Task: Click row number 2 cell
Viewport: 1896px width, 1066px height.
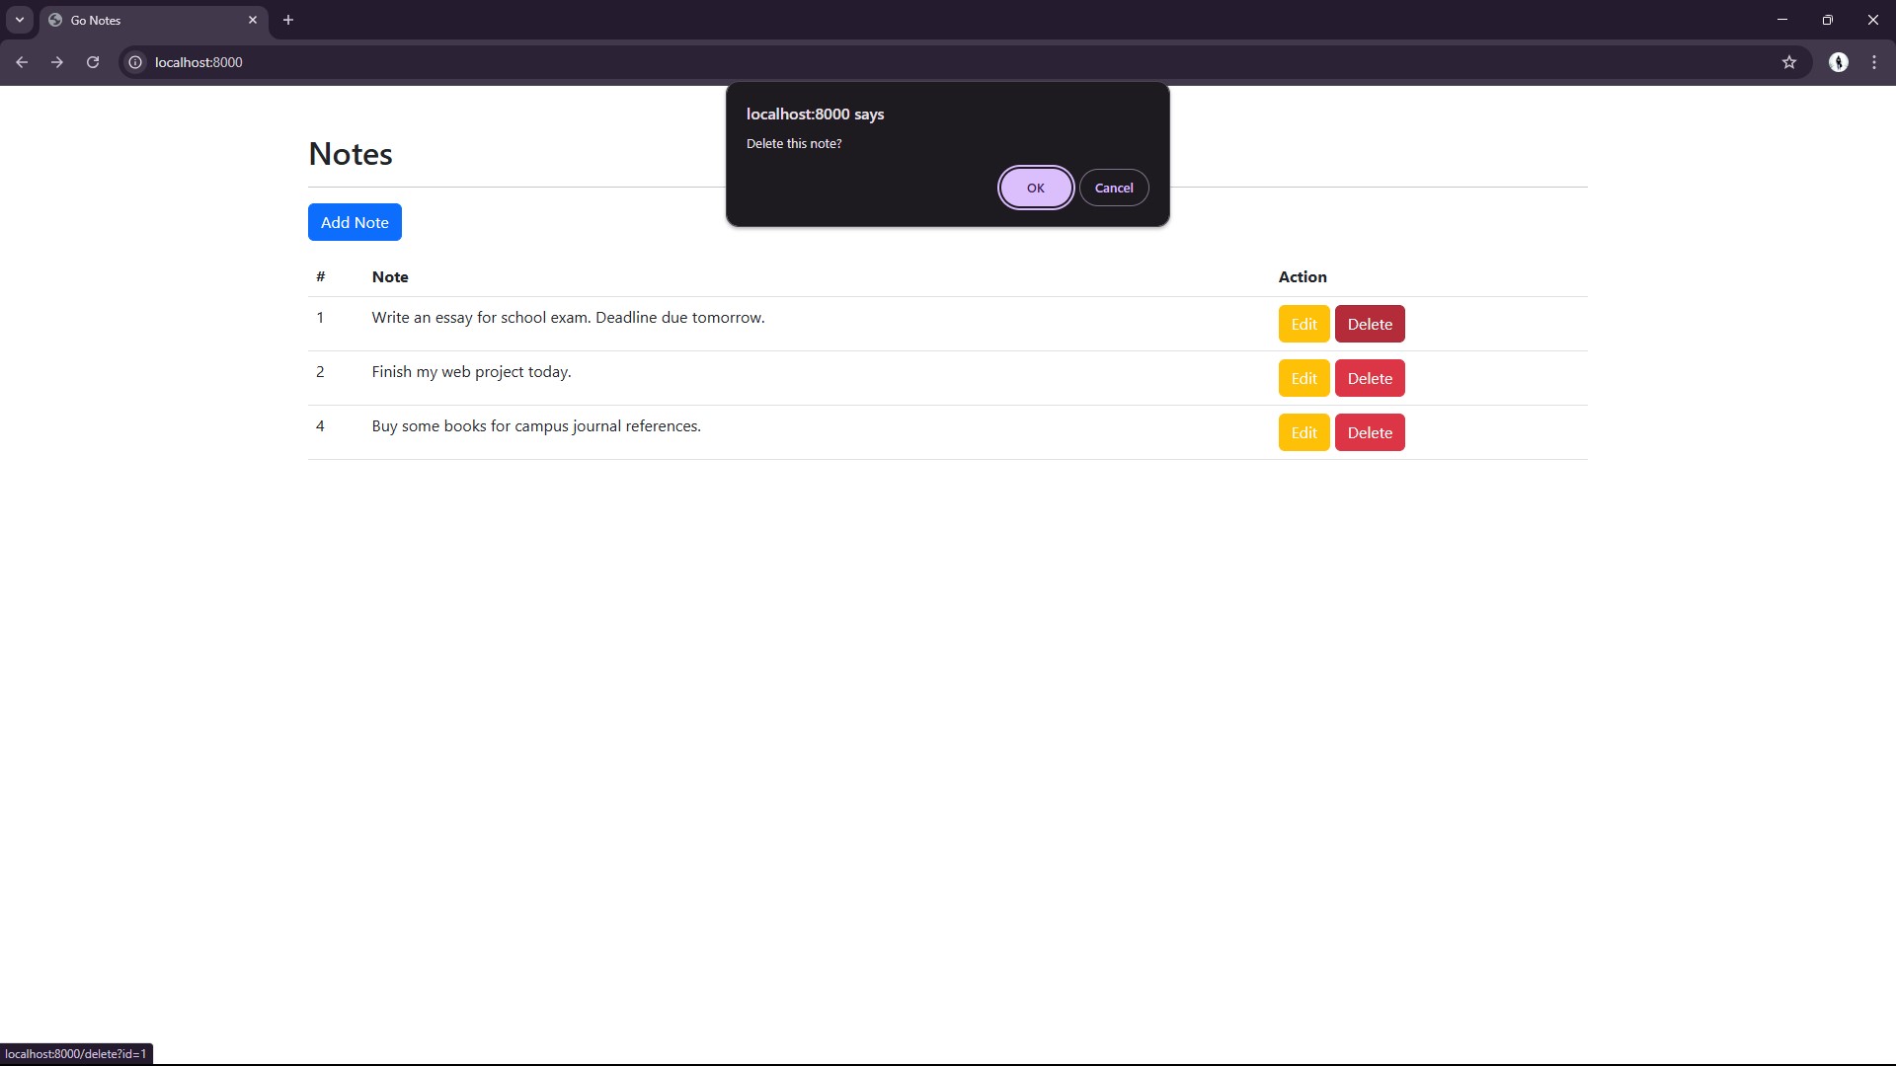Action: [x=320, y=372]
